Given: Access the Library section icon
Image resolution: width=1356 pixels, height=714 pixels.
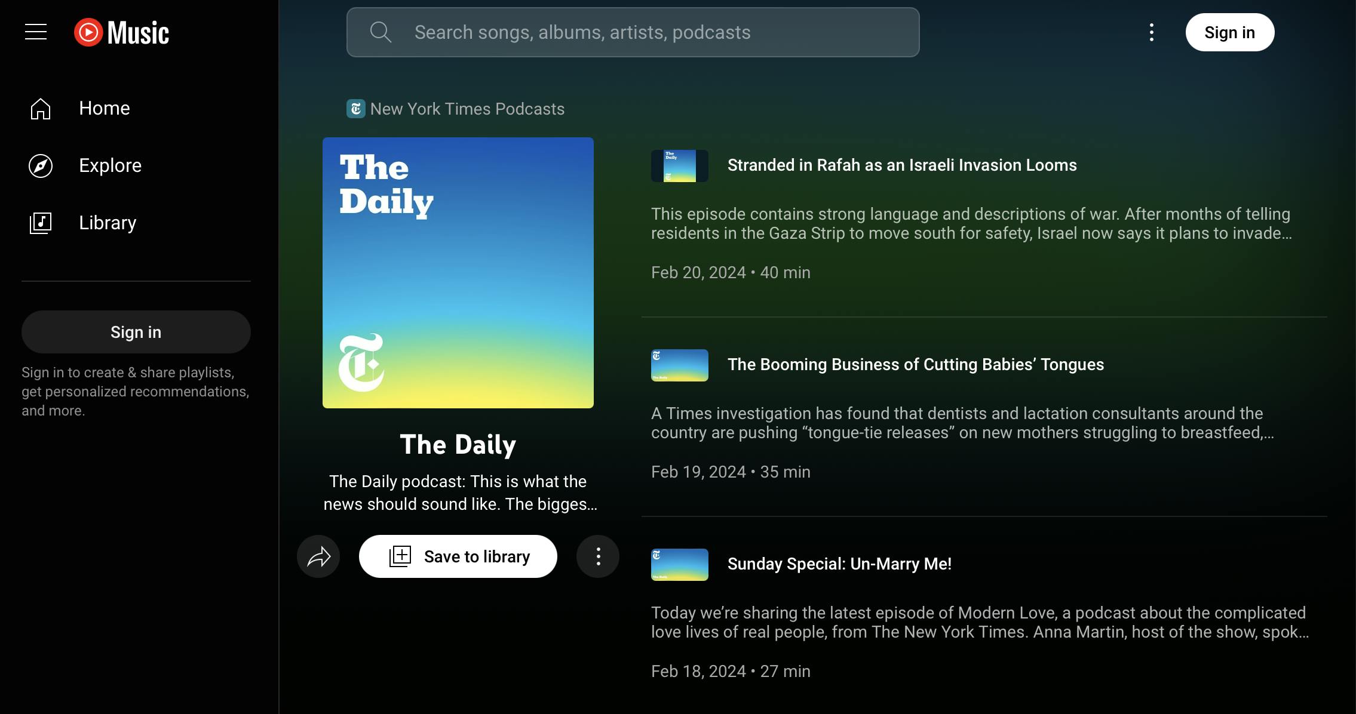Looking at the screenshot, I should click(x=41, y=222).
